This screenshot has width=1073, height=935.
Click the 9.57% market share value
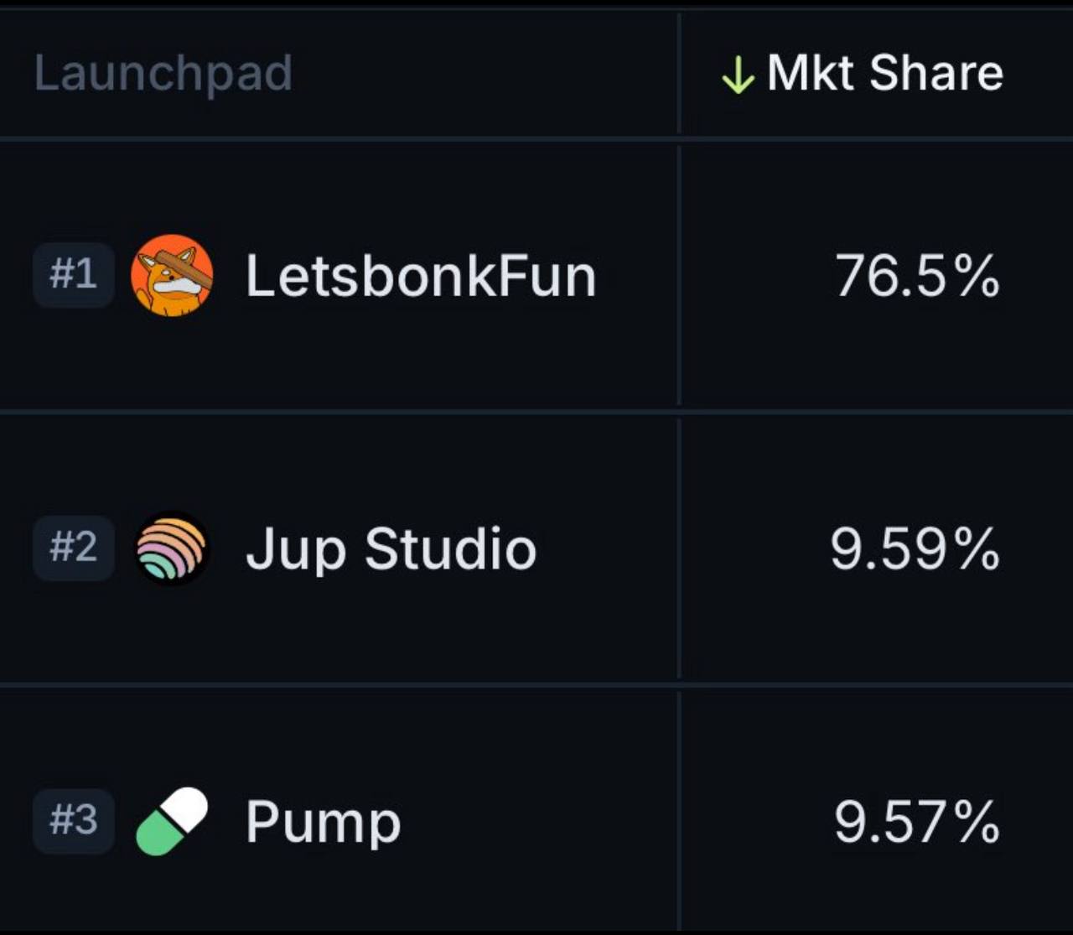pos(917,823)
